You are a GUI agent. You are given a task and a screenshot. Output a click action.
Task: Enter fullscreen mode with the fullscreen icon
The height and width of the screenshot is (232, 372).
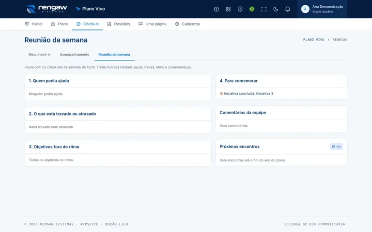click(263, 9)
